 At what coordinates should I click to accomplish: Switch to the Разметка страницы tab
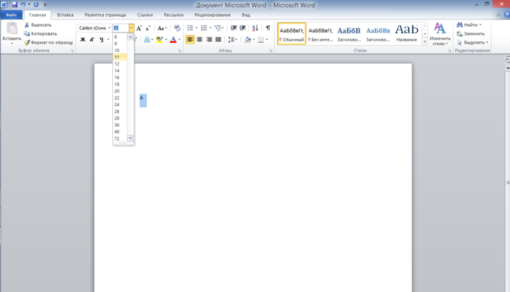[x=105, y=15]
